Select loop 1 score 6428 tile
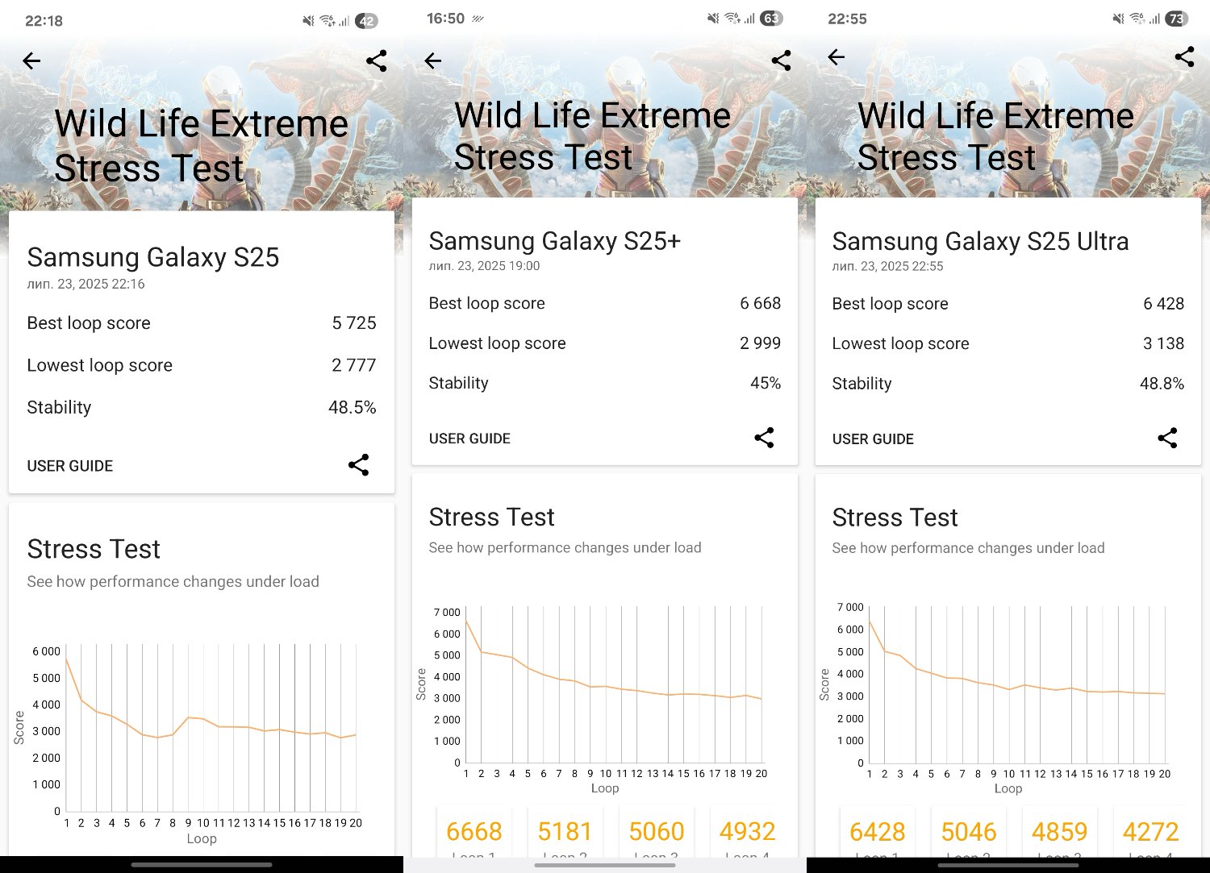 click(x=878, y=833)
